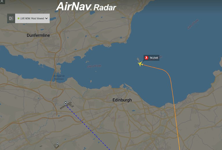Viewport: 222px width, 150px height.
Task: Click the Edinburgh Airport runway outline
Action: tap(67, 105)
